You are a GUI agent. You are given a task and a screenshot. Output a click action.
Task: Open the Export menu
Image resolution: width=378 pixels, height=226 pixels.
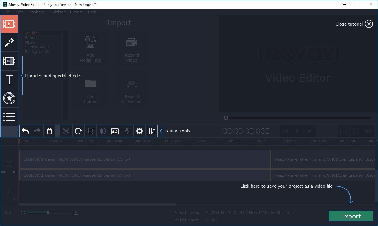pos(76,12)
